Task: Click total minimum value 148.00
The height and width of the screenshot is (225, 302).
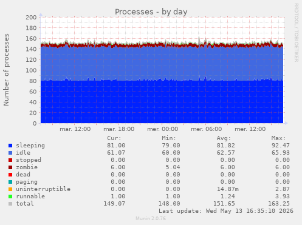Action: [169, 204]
